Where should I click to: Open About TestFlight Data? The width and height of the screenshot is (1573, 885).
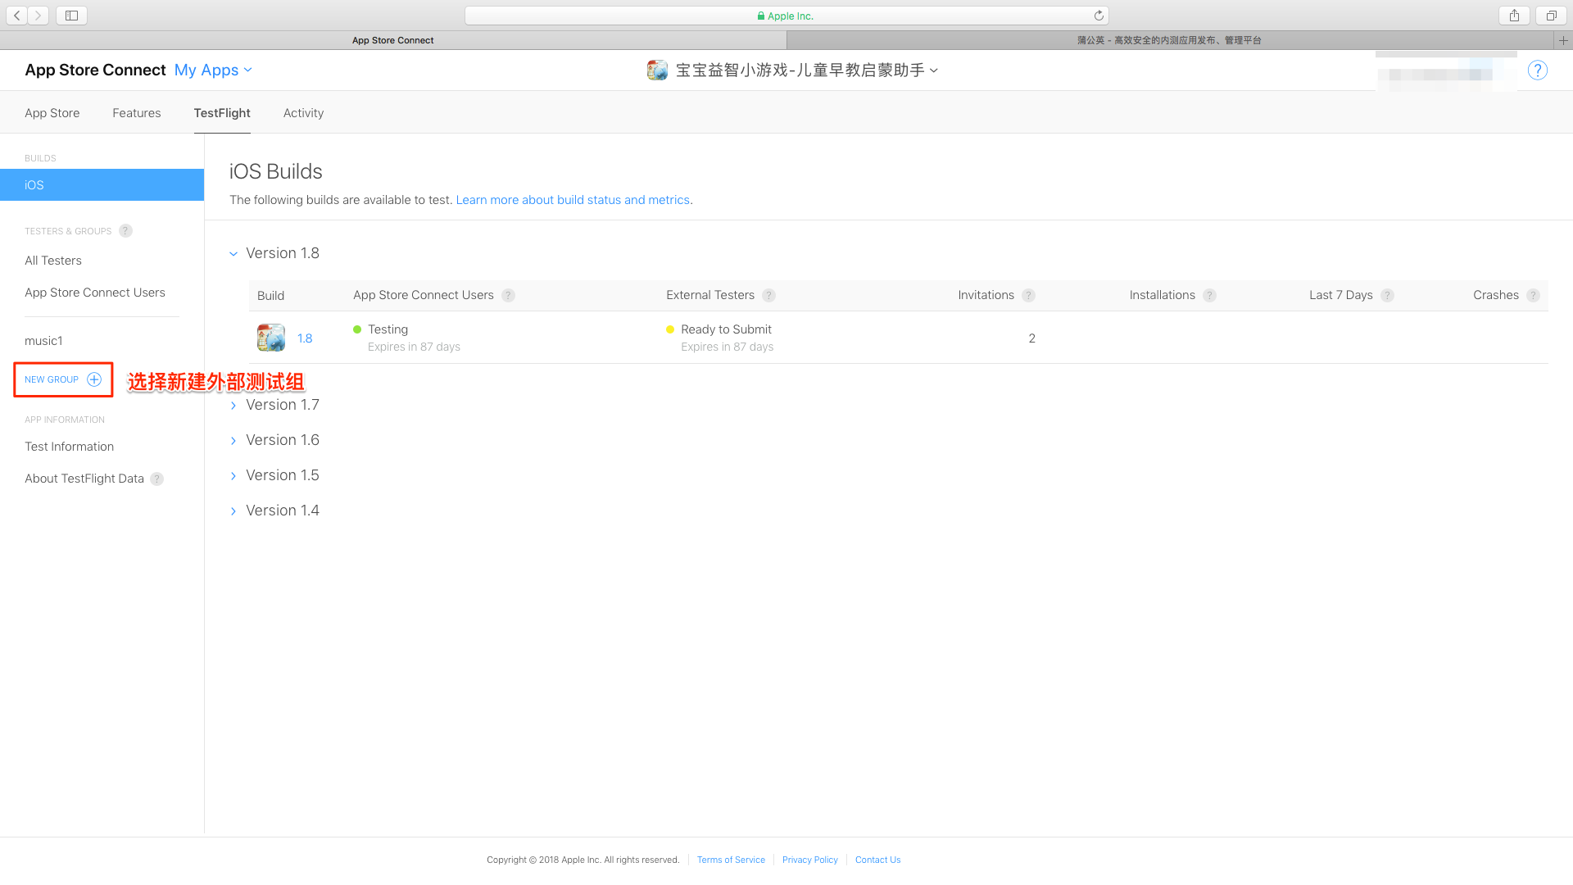84,479
